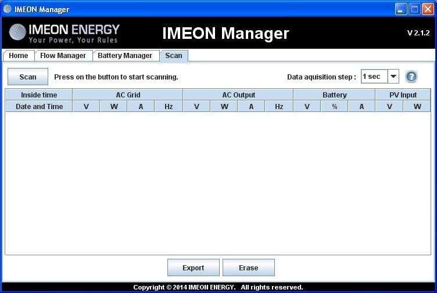Open the Flow Manager tab
The width and height of the screenshot is (437, 293).
(x=63, y=56)
